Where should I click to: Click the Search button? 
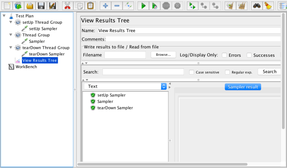[x=269, y=72]
